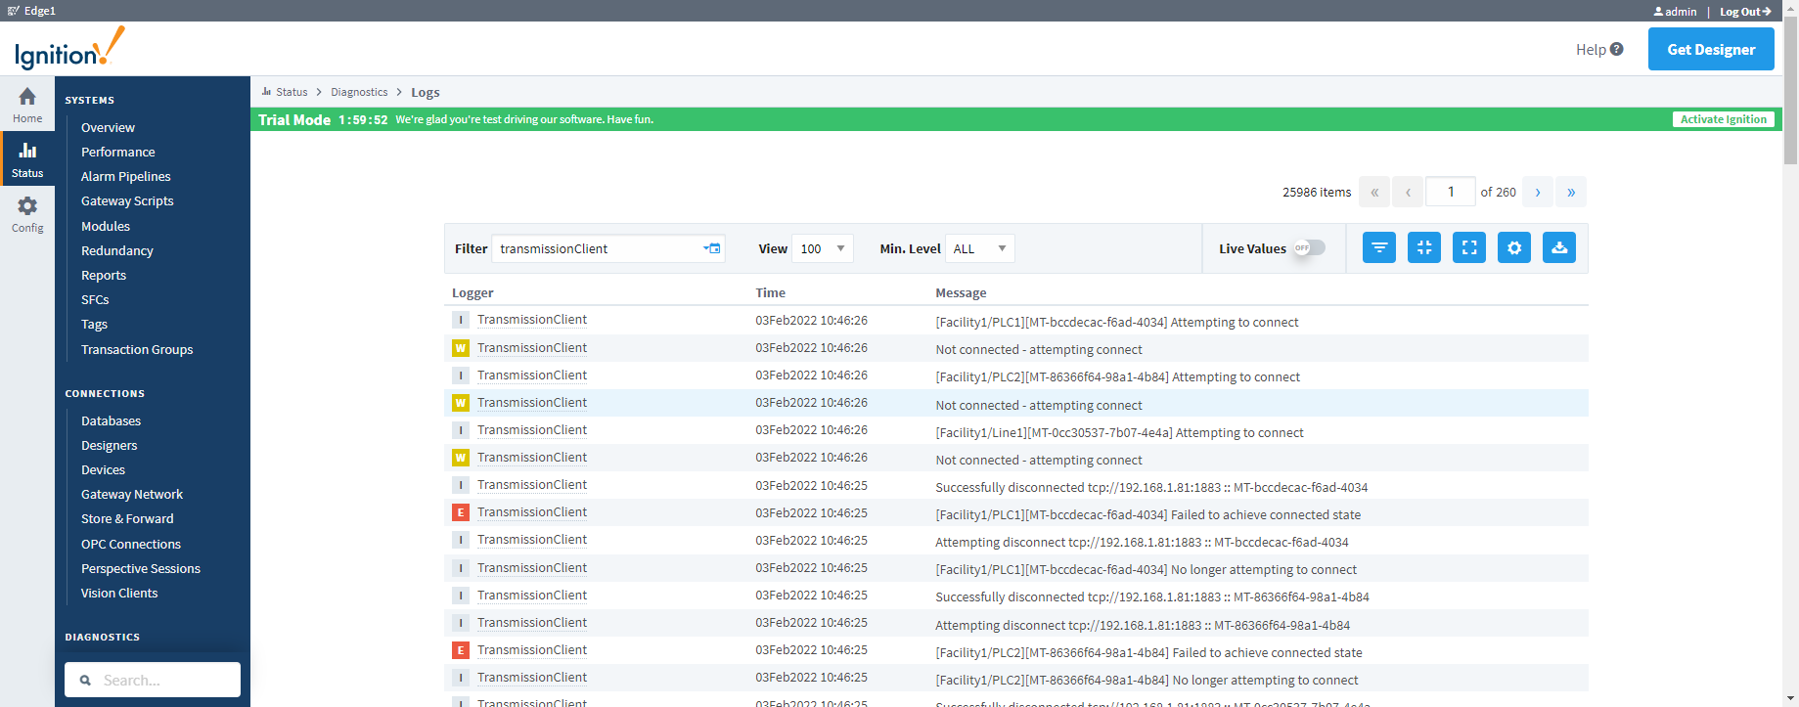The width and height of the screenshot is (1799, 707).
Task: Open the Min. Level dropdown
Action: coord(980,248)
